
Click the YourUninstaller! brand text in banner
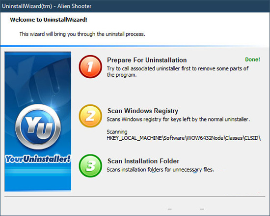click(38, 159)
